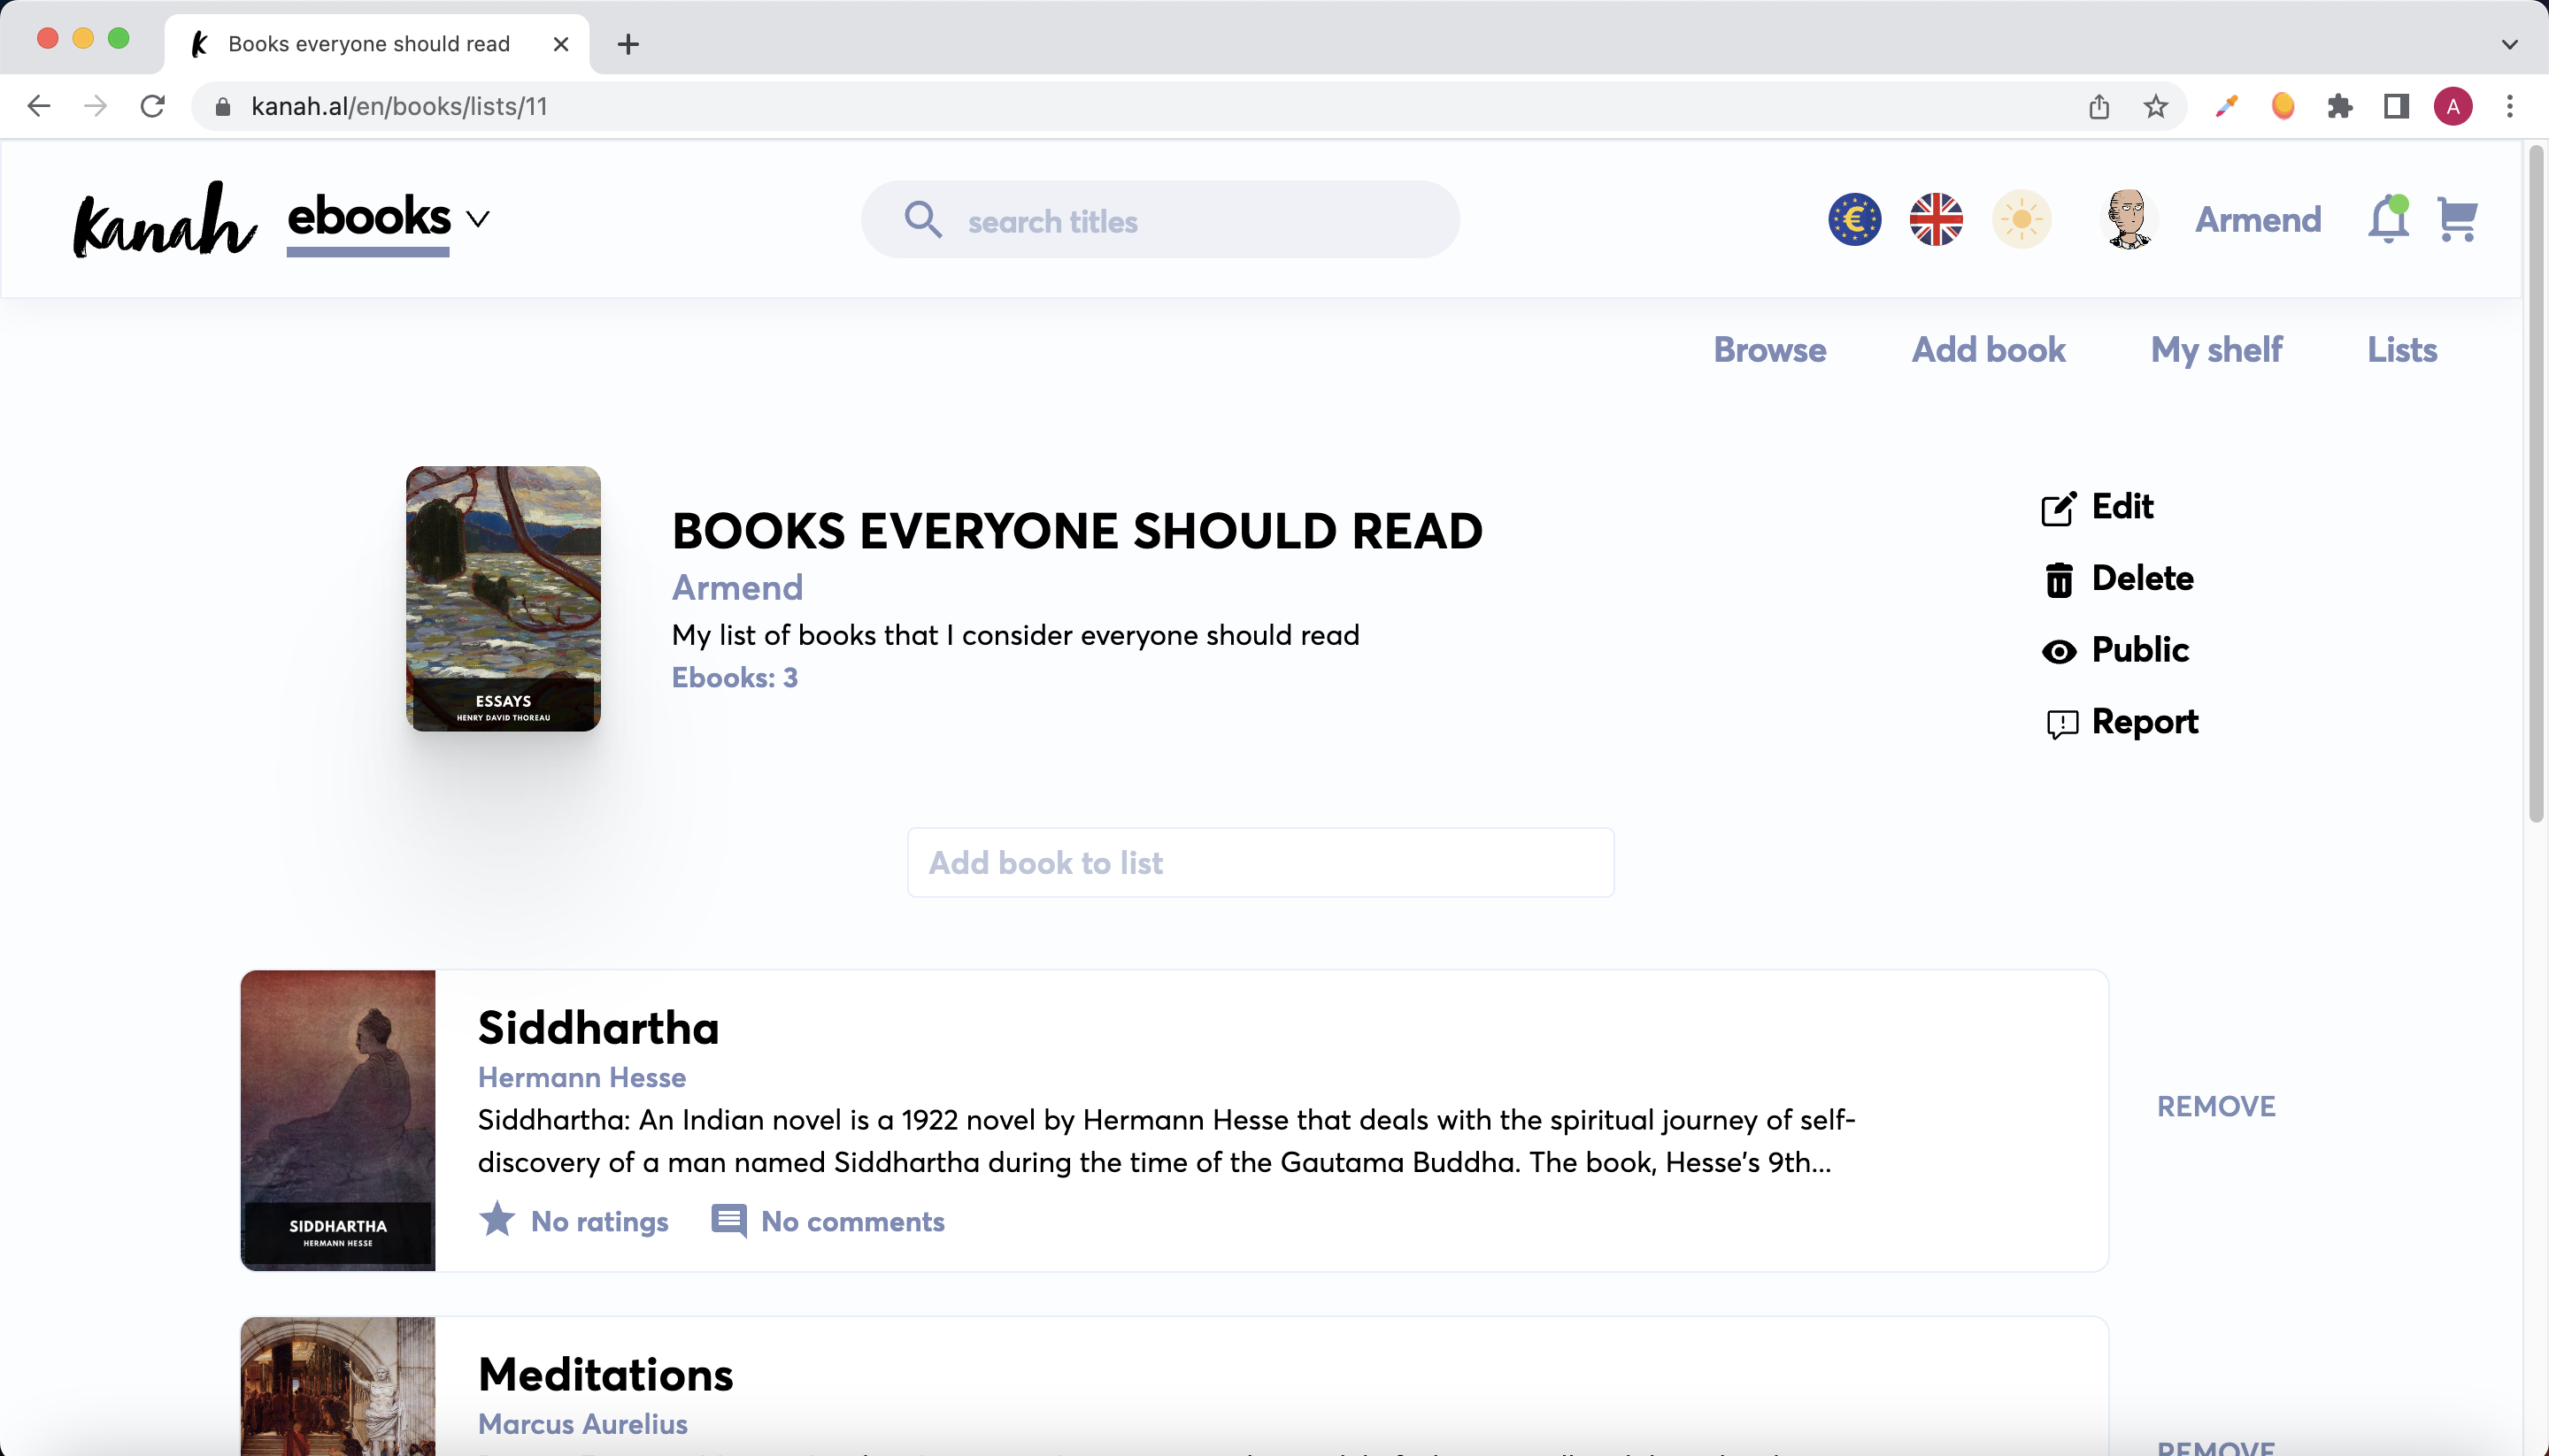The width and height of the screenshot is (2549, 1456).
Task: Click the star ratings icon for Siddhartha
Action: (497, 1220)
